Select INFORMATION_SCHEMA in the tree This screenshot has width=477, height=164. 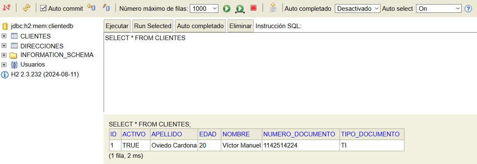[57, 55]
